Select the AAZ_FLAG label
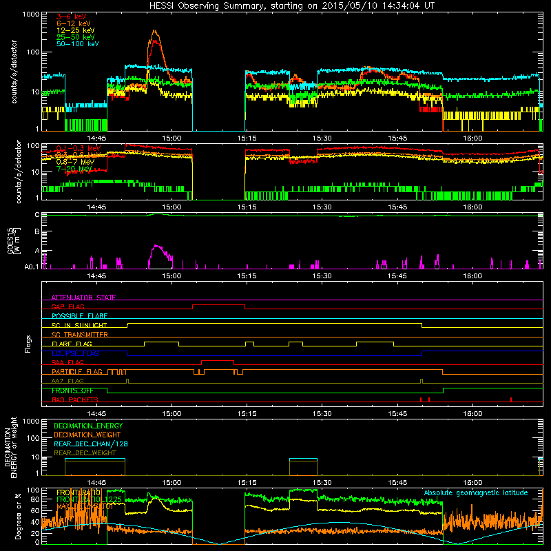The width and height of the screenshot is (551, 551). tap(67, 381)
